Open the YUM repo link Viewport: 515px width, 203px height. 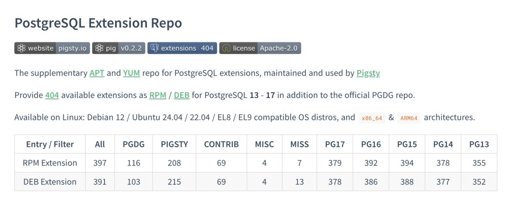coord(131,73)
